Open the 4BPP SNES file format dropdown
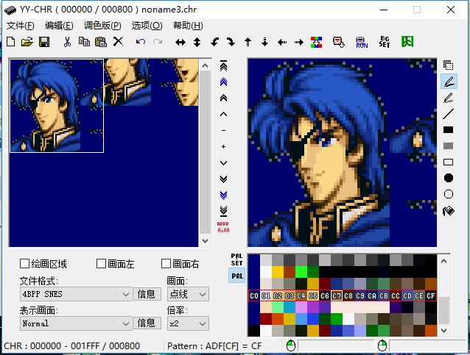 tap(76, 294)
